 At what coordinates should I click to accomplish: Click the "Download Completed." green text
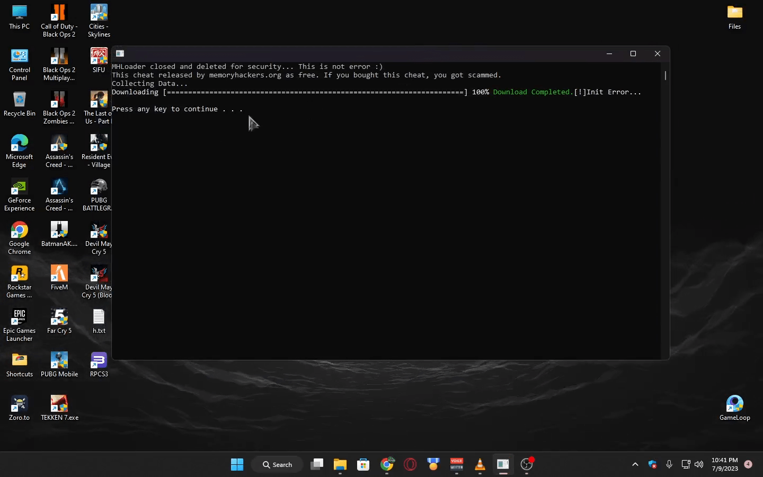[x=533, y=92]
